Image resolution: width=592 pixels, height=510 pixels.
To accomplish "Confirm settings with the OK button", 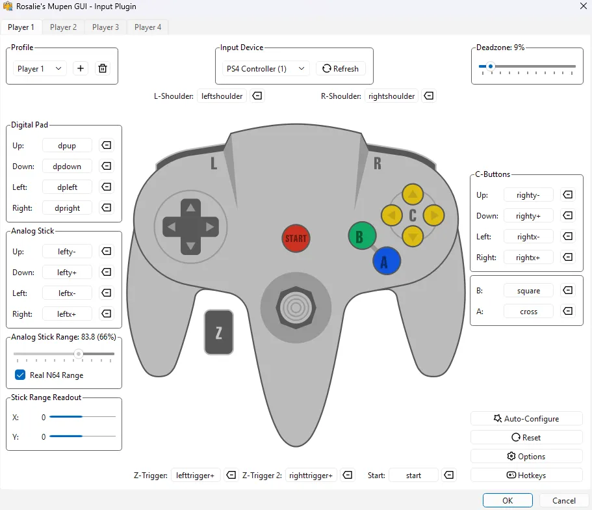I will 508,500.
